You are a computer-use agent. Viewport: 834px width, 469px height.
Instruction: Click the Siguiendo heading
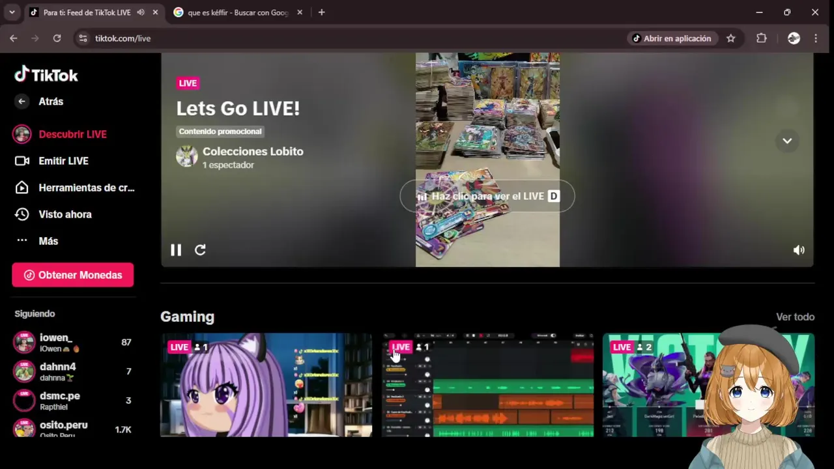[35, 313]
